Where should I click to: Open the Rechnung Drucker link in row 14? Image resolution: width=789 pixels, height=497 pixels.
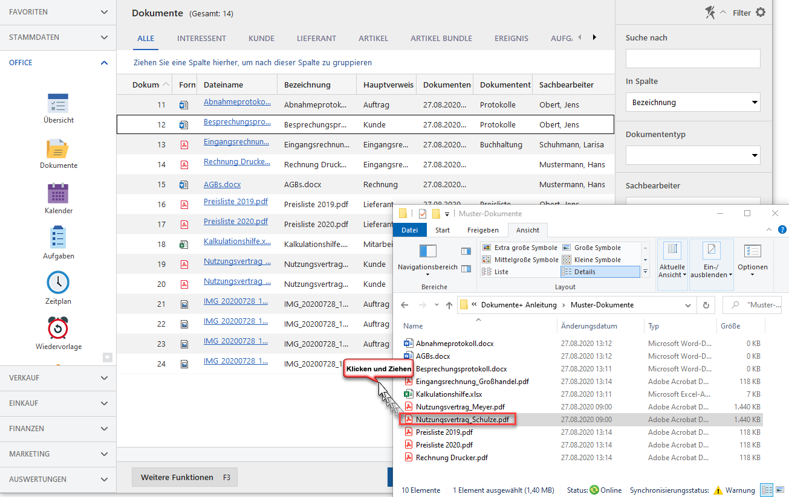tap(237, 162)
